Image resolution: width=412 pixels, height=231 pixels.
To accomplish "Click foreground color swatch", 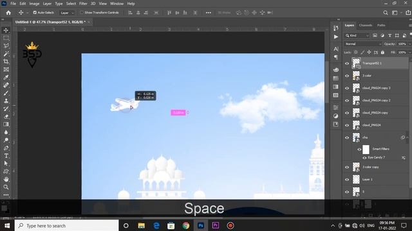I will (x=5, y=208).
